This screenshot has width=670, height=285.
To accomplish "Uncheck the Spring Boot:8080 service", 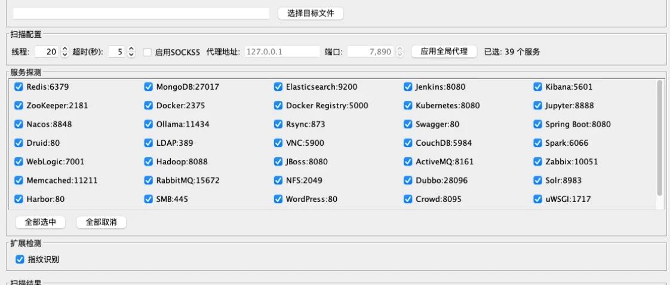I will pos(537,124).
